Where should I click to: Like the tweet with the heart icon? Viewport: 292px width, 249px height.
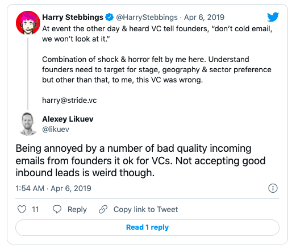22,209
